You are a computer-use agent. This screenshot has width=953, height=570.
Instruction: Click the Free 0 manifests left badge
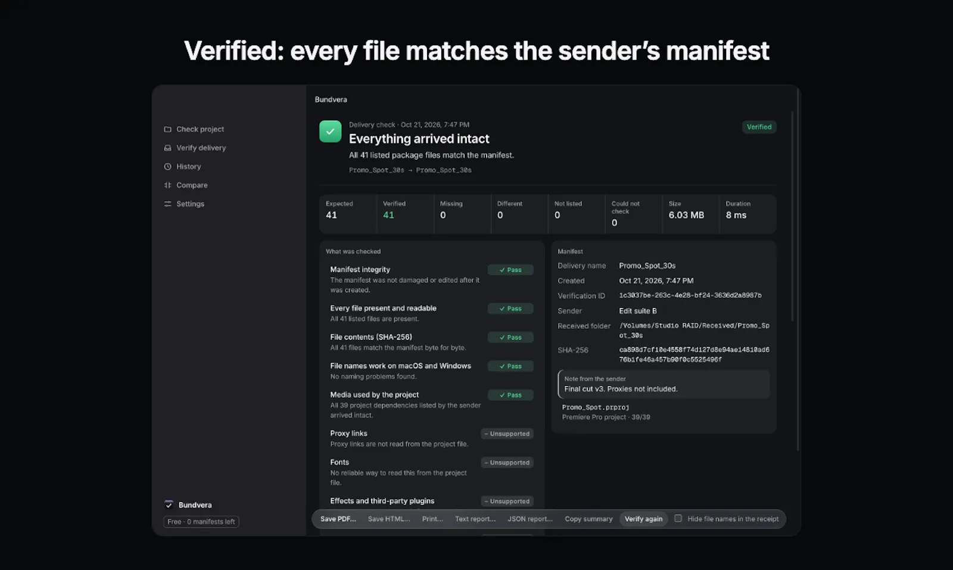(201, 522)
